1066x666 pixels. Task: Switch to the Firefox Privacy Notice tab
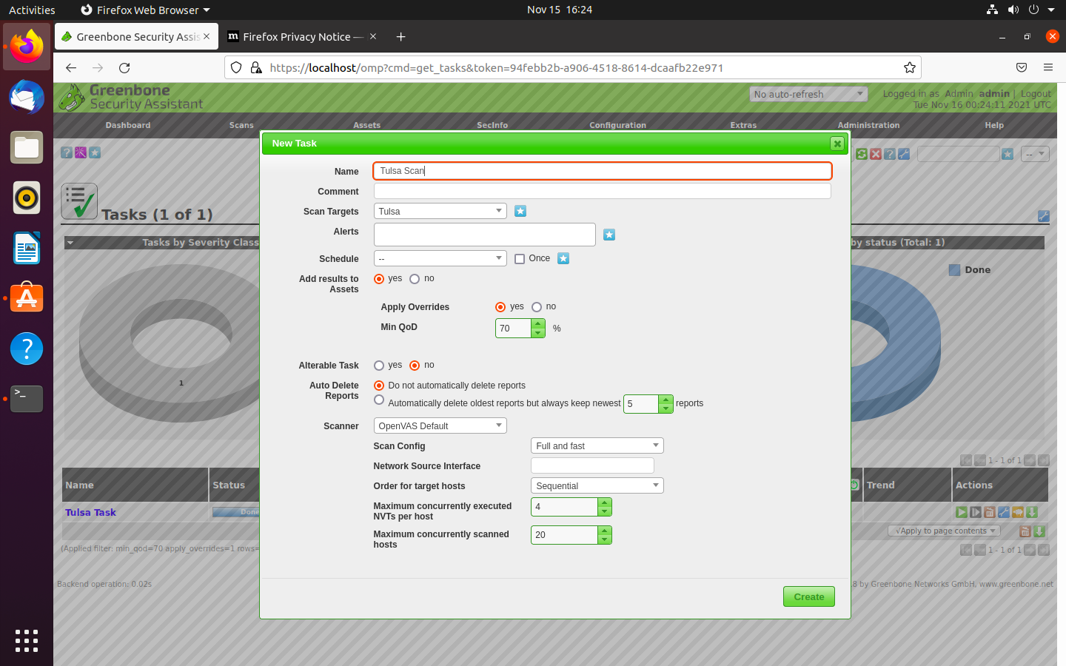[x=303, y=37]
